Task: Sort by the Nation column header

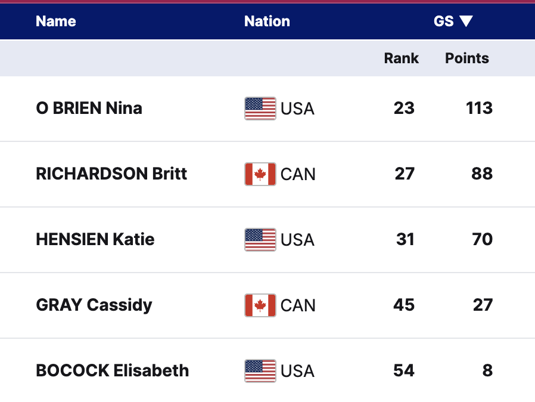Action: (267, 21)
